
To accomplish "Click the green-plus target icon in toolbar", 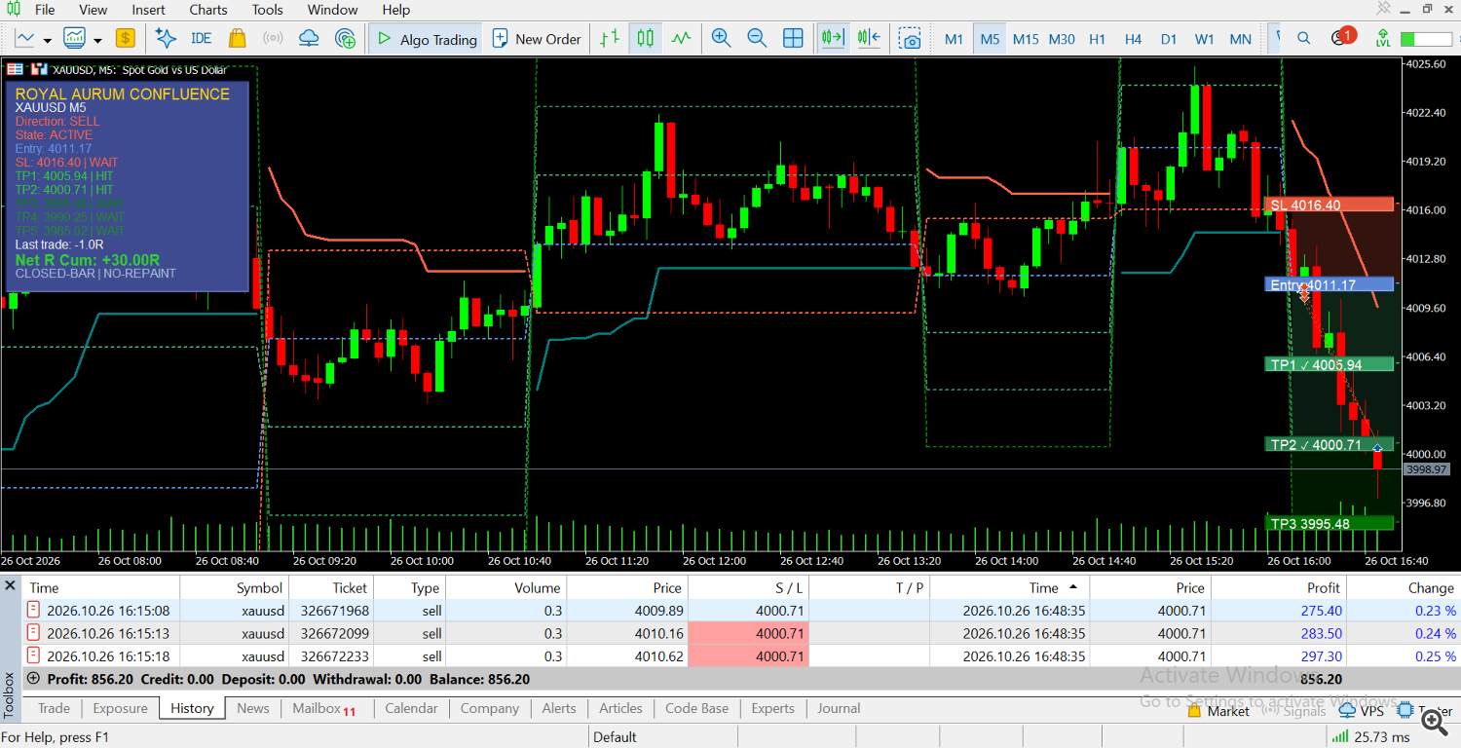I will 345,39.
